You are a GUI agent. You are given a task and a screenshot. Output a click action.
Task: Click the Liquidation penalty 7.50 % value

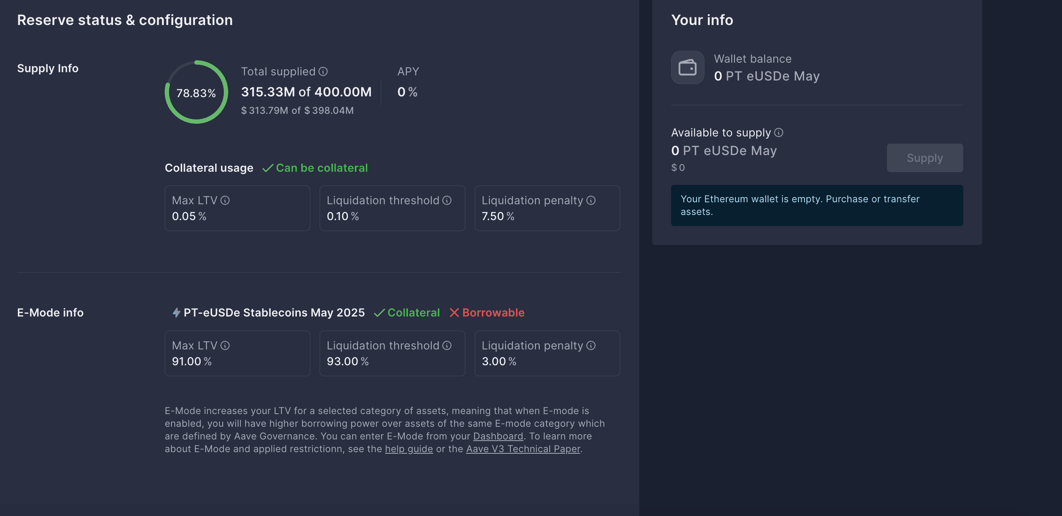(x=498, y=217)
